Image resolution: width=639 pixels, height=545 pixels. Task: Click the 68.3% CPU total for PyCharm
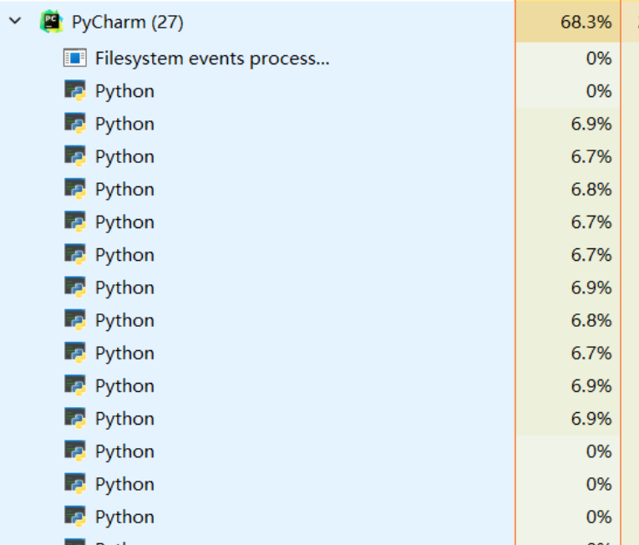(x=586, y=23)
